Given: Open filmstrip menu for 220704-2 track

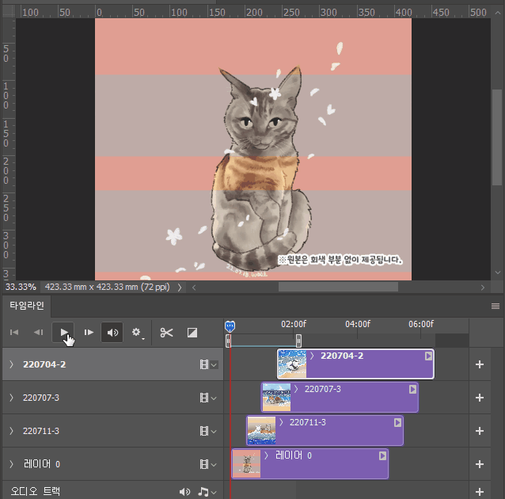Looking at the screenshot, I should click(x=208, y=364).
